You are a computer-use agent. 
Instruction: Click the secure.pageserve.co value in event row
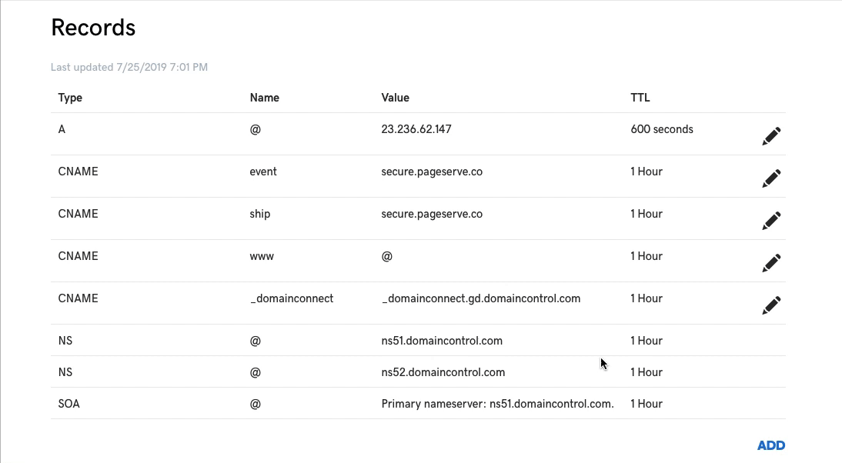coord(432,172)
